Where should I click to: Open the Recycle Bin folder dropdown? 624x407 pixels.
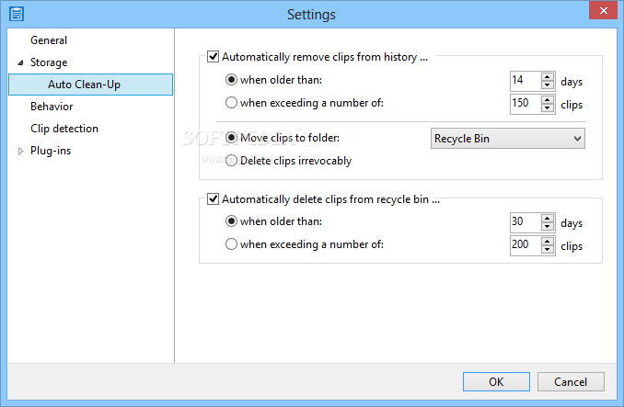(x=508, y=139)
